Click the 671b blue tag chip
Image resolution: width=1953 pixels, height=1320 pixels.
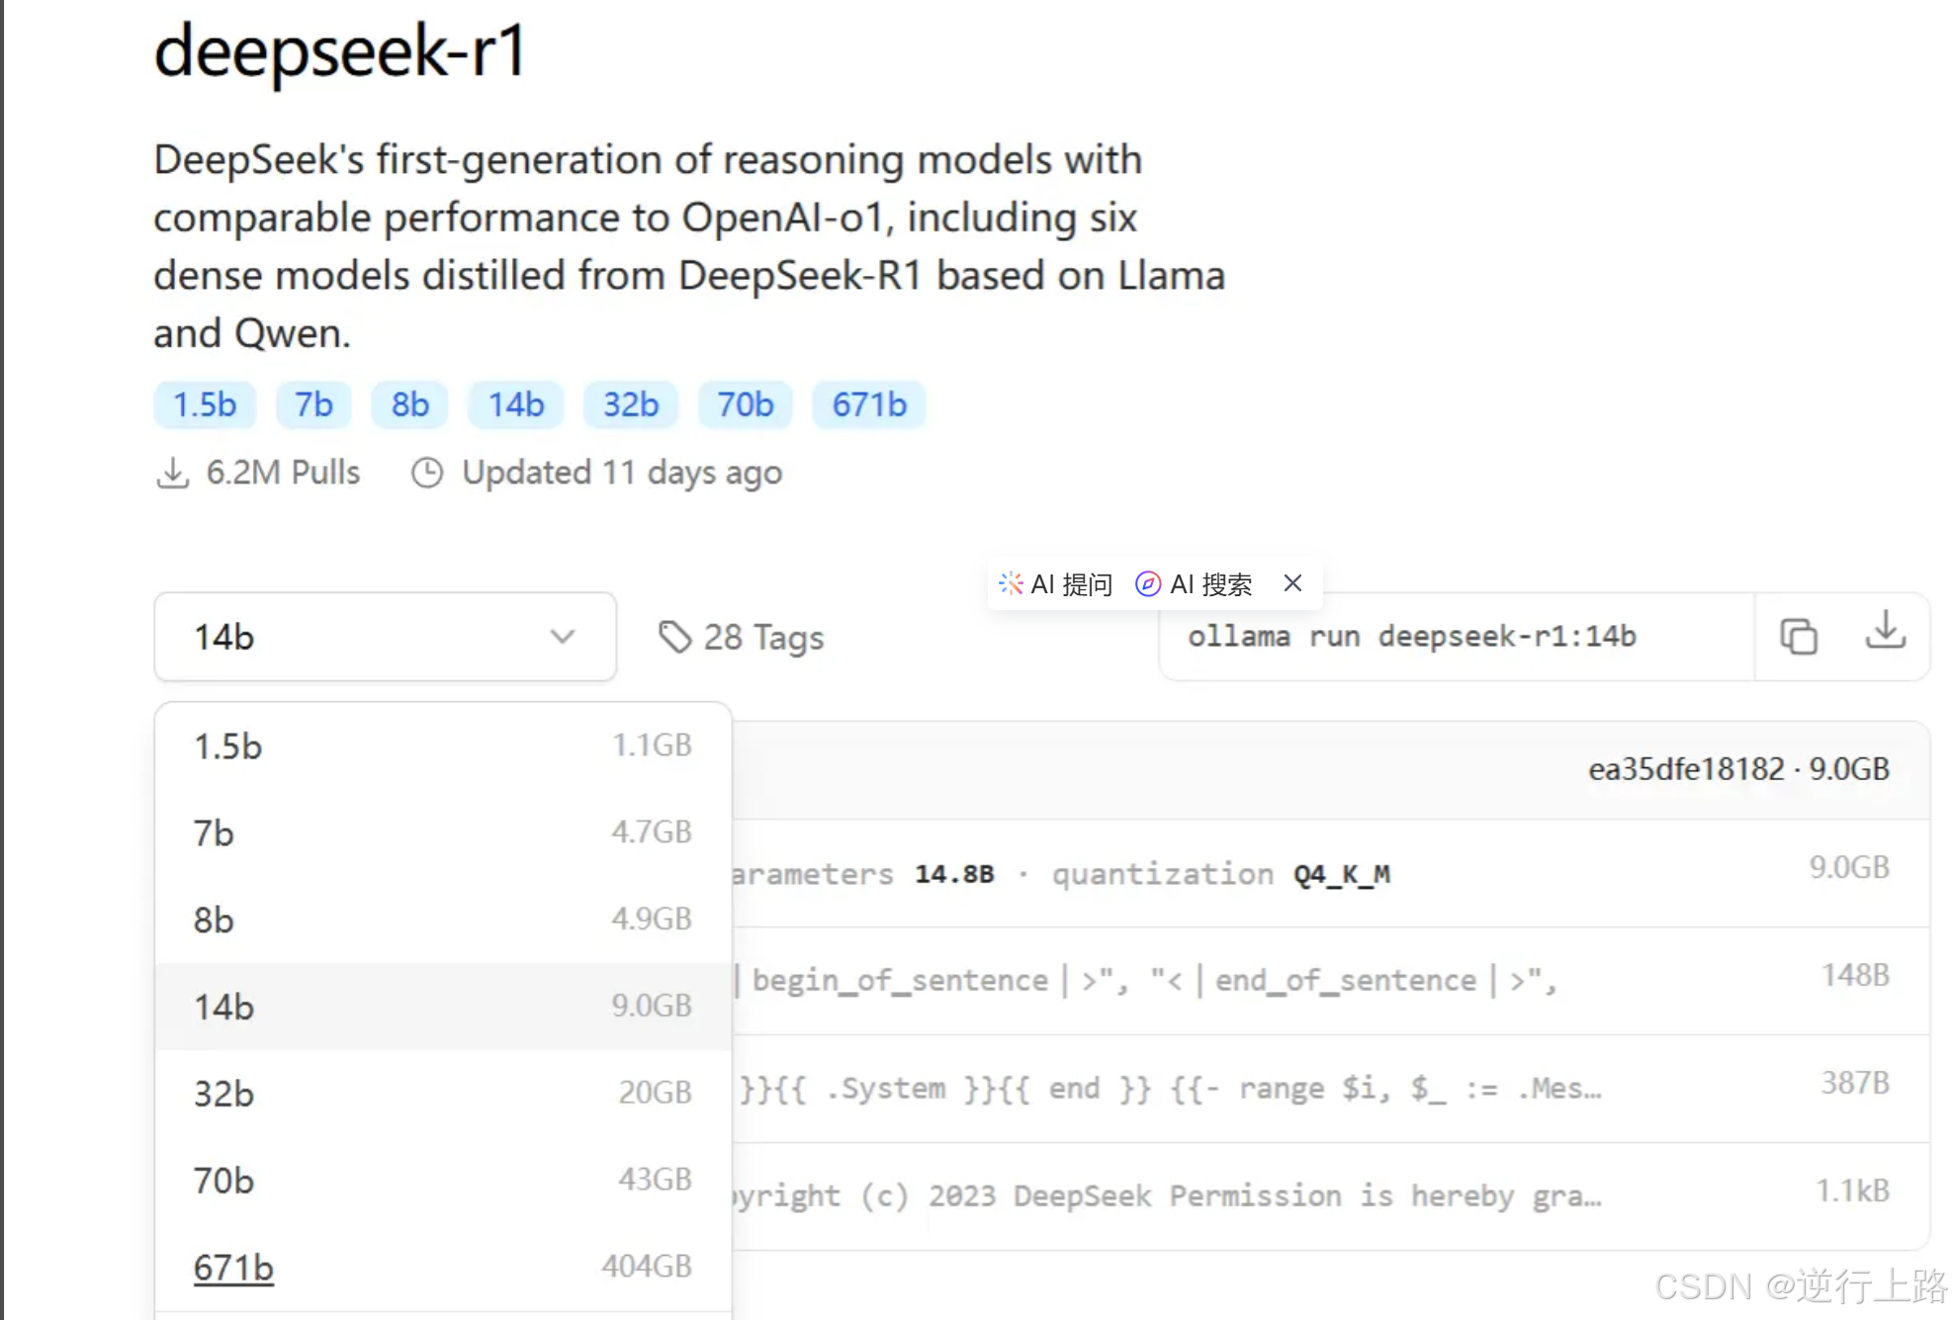coord(868,405)
